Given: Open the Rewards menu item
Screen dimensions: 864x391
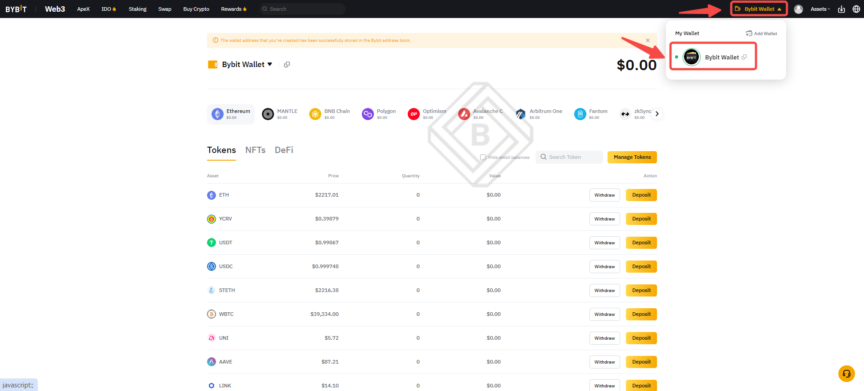Looking at the screenshot, I should pyautogui.click(x=234, y=9).
